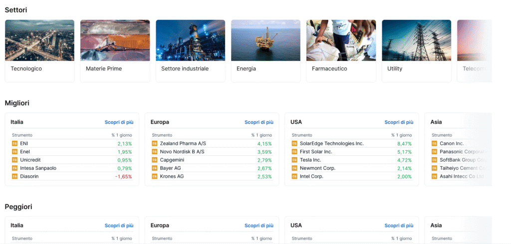Viewport: 511px width, 244px height.
Task: Click the EQ icon beside Capgemini
Action: click(155, 160)
